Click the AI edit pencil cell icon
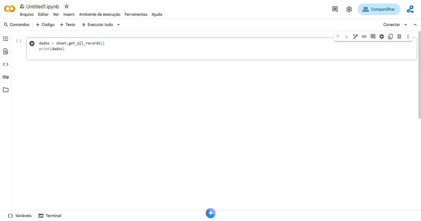Viewport: 421px width, 221px height. [x=355, y=37]
